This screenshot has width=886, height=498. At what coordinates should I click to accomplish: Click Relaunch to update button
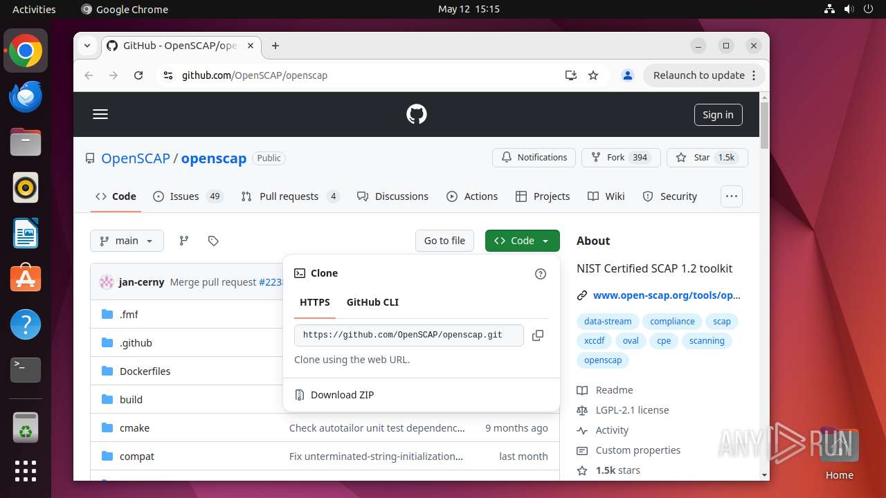pos(698,75)
